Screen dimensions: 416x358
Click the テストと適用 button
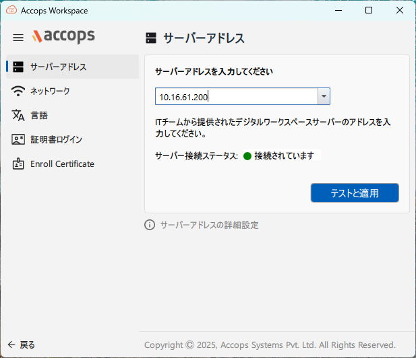point(355,192)
